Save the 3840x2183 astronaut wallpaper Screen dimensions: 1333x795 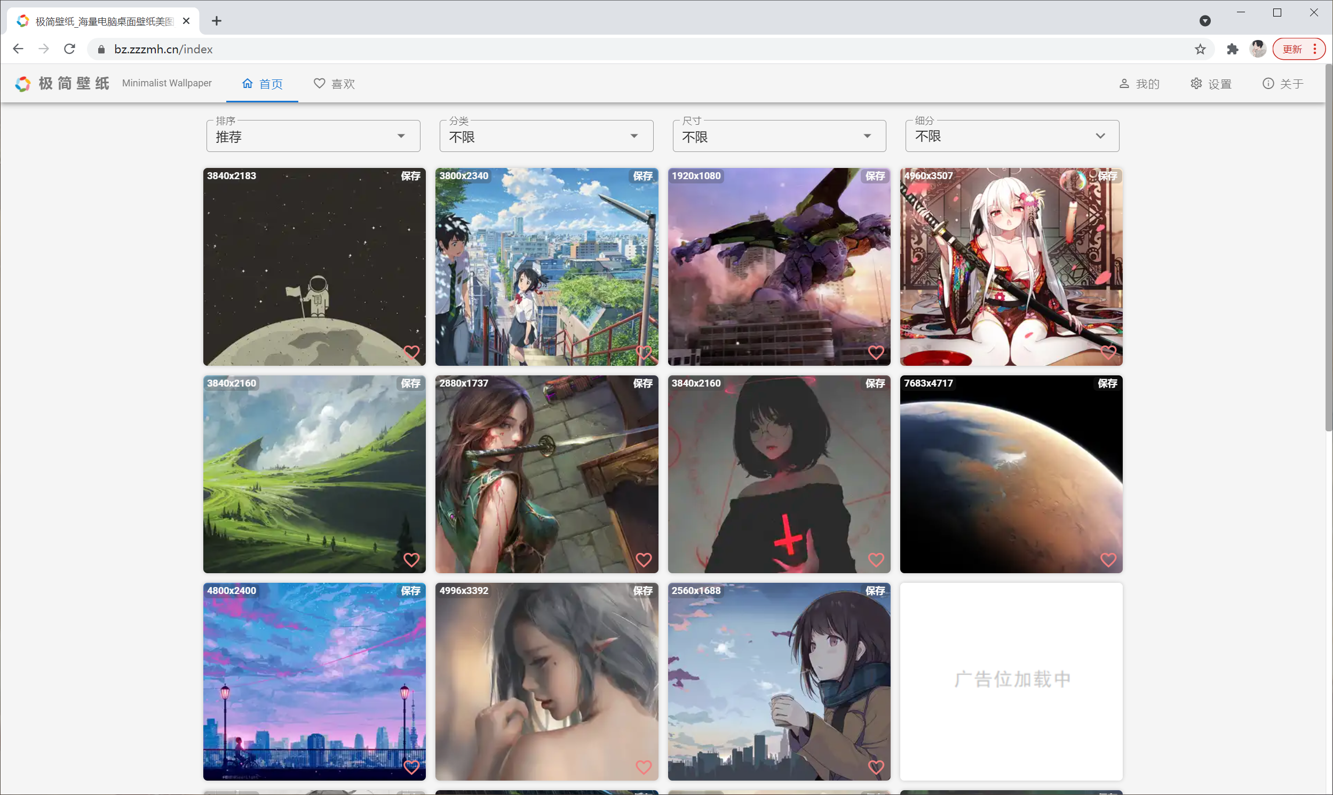tap(410, 176)
